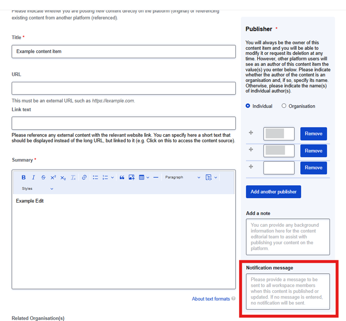This screenshot has height=321, width=346.
Task: Insert a bulleted list
Action: (96, 178)
